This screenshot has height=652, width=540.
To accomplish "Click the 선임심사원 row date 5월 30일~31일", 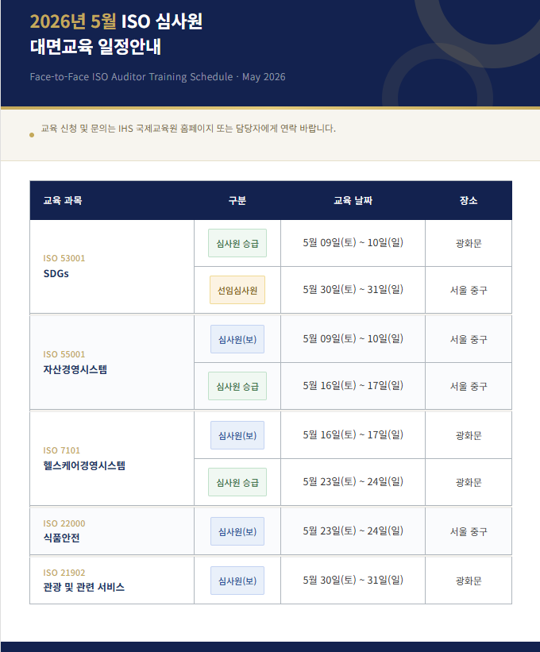I will click(x=353, y=289).
